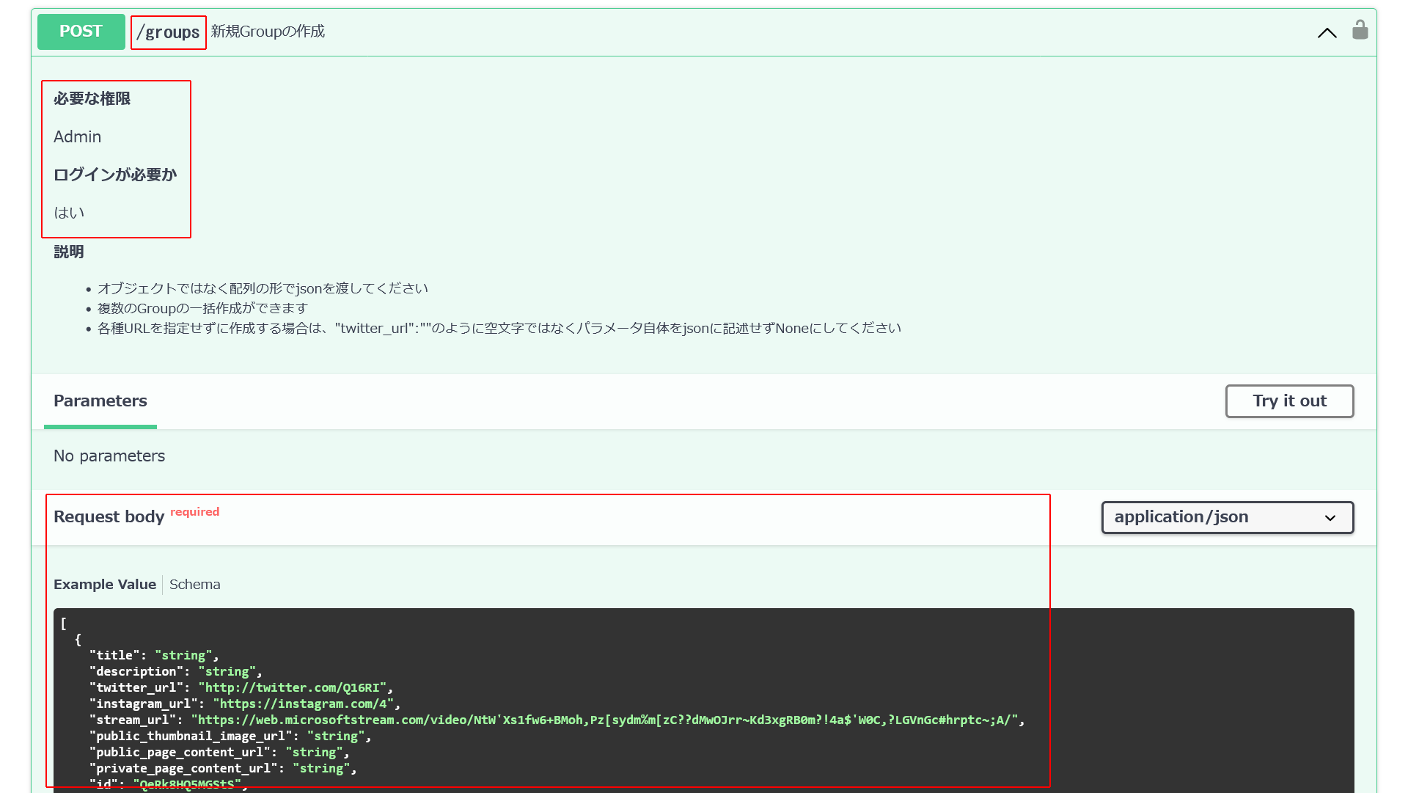
Task: Click the Try it out button
Action: 1289,401
